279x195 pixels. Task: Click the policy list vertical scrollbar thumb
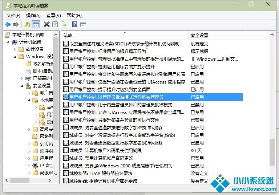[272, 152]
